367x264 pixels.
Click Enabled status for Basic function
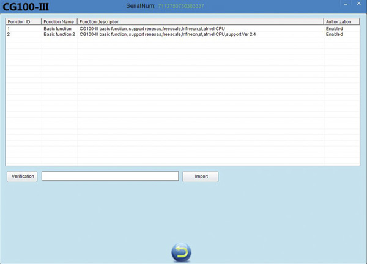coord(334,29)
